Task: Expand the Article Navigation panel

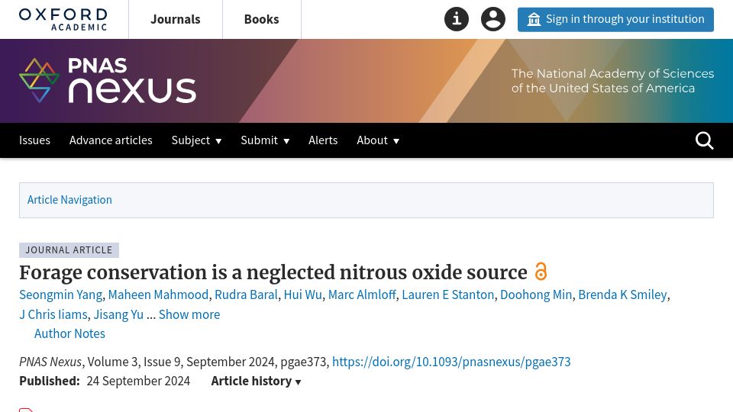Action: pos(366,200)
